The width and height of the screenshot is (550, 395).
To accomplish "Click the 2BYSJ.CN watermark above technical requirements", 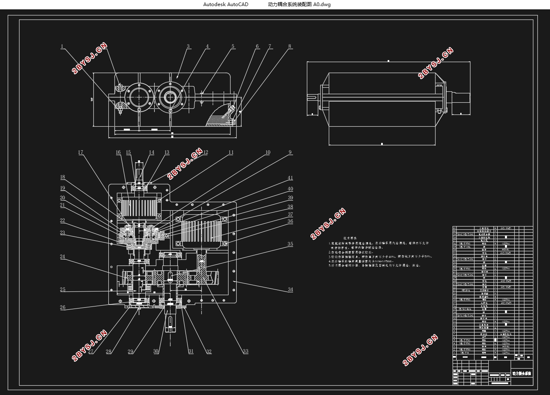I will pos(328,224).
